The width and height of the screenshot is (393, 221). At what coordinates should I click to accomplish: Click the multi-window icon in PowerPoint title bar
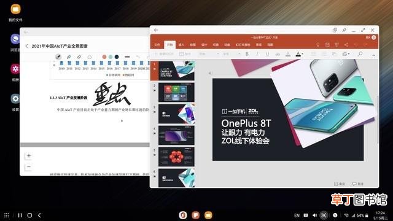[x=335, y=30]
